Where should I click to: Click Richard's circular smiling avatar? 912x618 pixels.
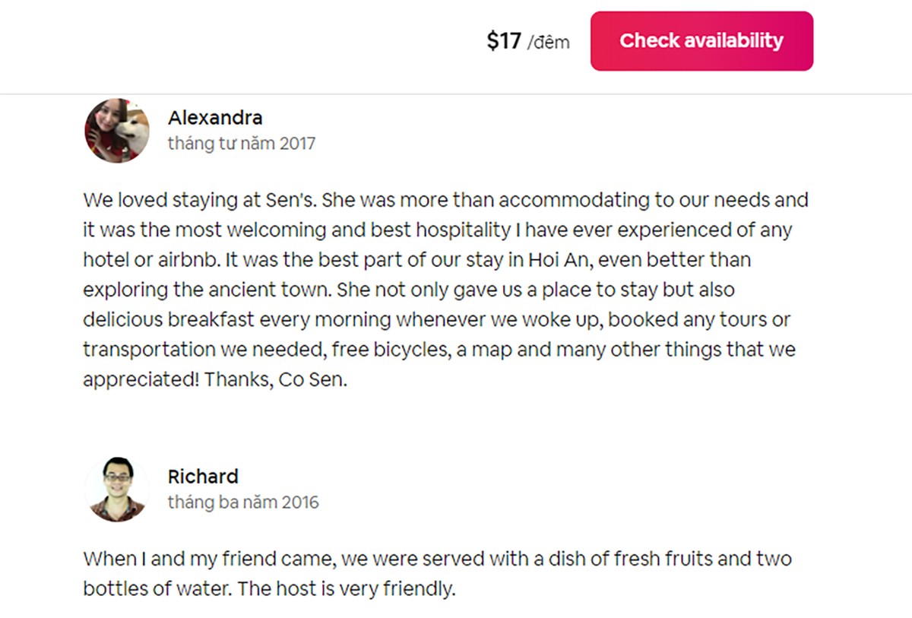tap(116, 489)
